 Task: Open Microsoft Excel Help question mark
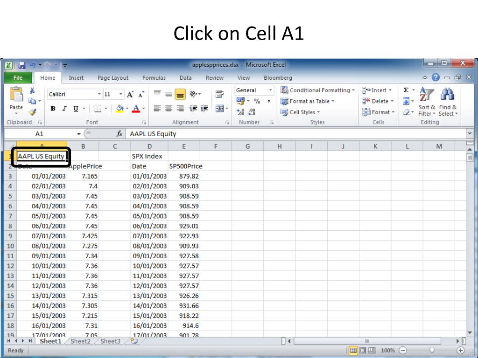pyautogui.click(x=436, y=78)
